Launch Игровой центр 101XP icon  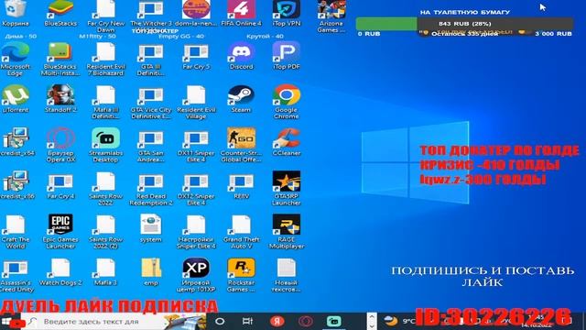tap(196, 275)
